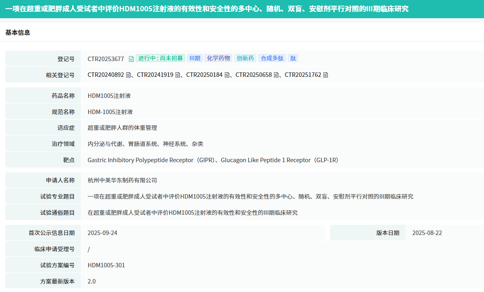Select the 创新药 tag

click(245, 58)
